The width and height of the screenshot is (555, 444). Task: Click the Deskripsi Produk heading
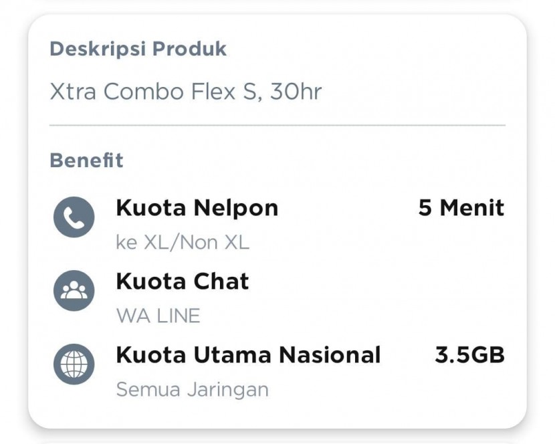138,49
